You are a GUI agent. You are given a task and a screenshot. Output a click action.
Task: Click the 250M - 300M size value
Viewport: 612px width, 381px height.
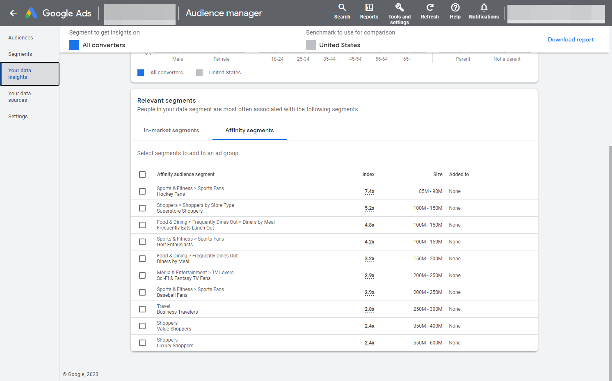[x=428, y=309]
